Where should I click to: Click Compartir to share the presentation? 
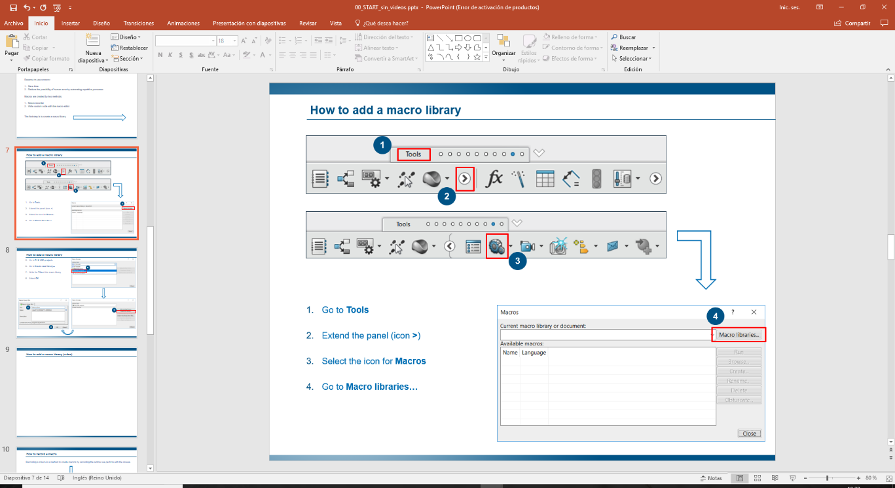852,23
